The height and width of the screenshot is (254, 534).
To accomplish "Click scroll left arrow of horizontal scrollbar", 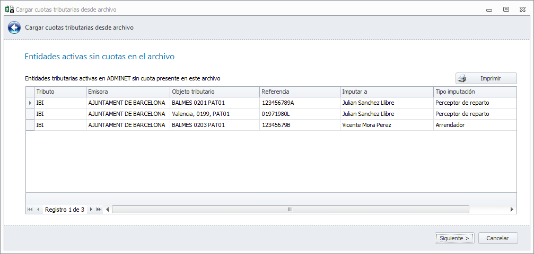I will [x=108, y=210].
